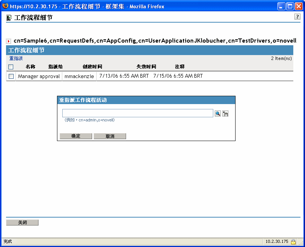
Task: Select the Manager approval workflow row
Action: point(39,76)
